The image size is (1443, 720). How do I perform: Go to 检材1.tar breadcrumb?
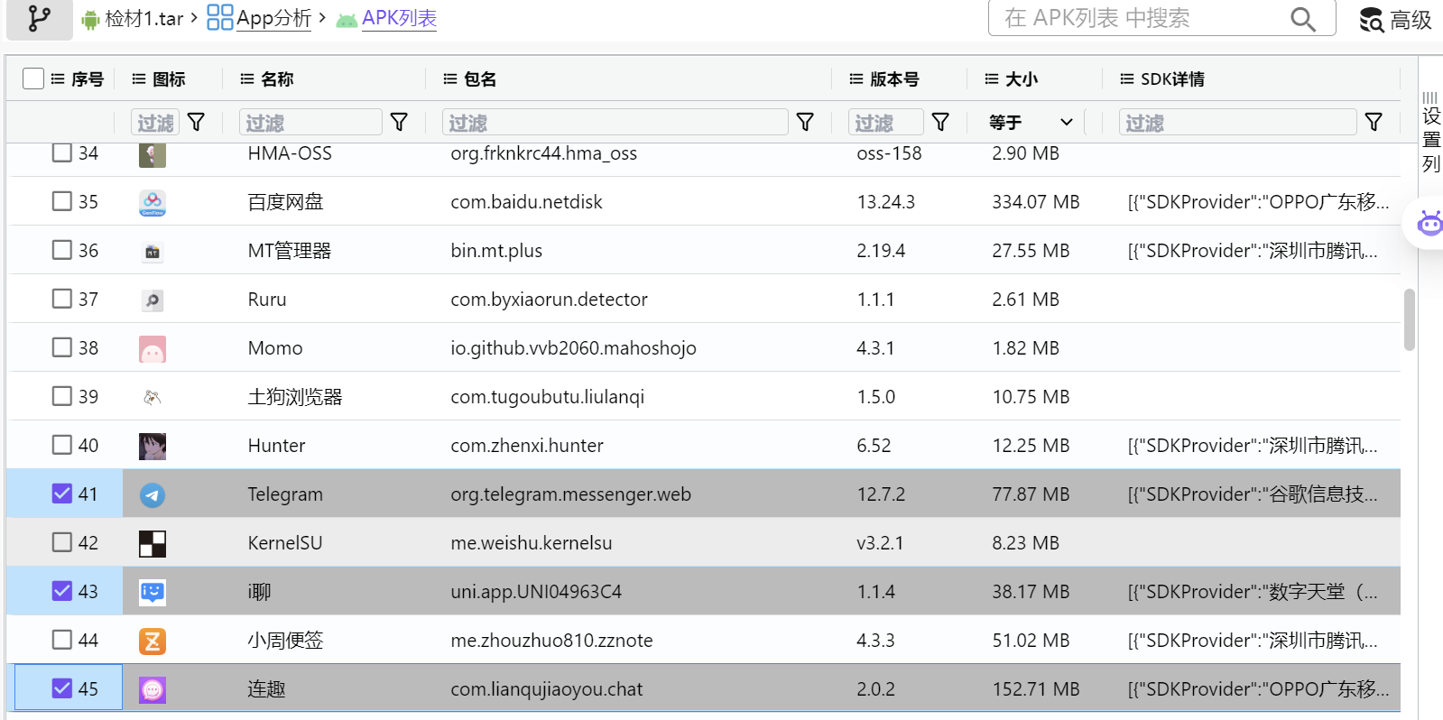(144, 19)
